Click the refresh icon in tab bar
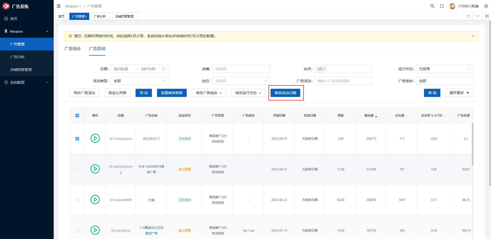This screenshot has width=491, height=239. tap(468, 16)
